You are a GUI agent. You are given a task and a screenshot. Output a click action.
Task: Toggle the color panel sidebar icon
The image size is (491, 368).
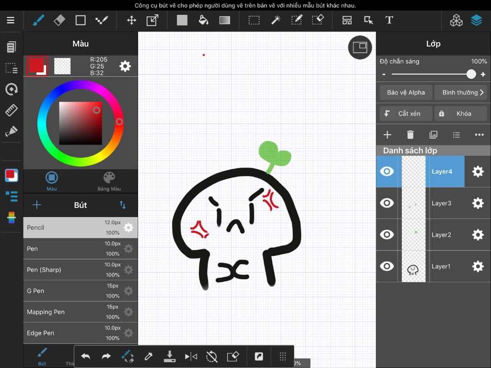point(12,175)
